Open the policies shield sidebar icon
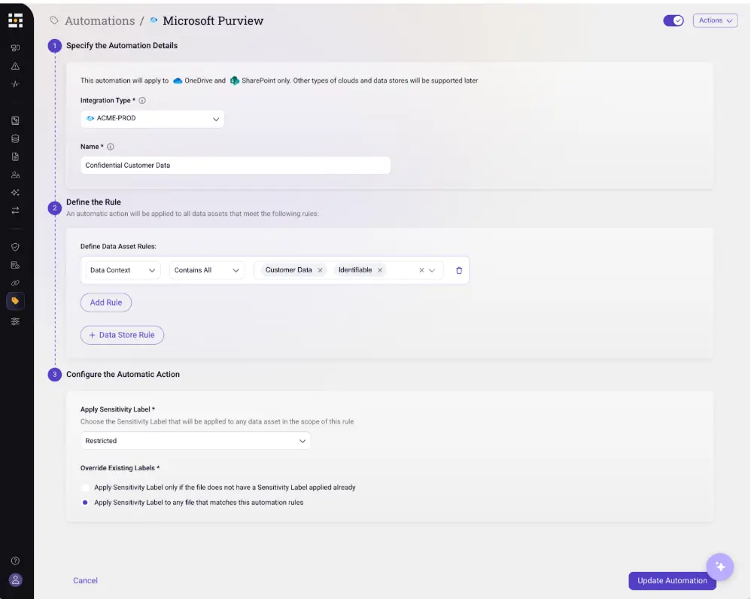 [15, 247]
